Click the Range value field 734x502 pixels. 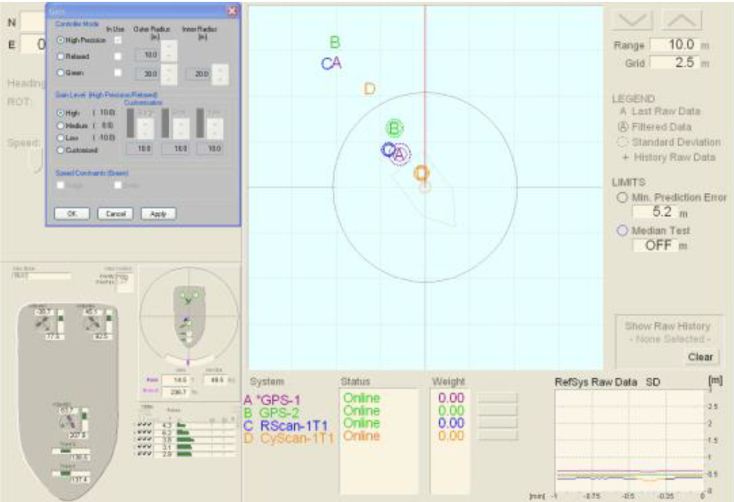pos(673,45)
